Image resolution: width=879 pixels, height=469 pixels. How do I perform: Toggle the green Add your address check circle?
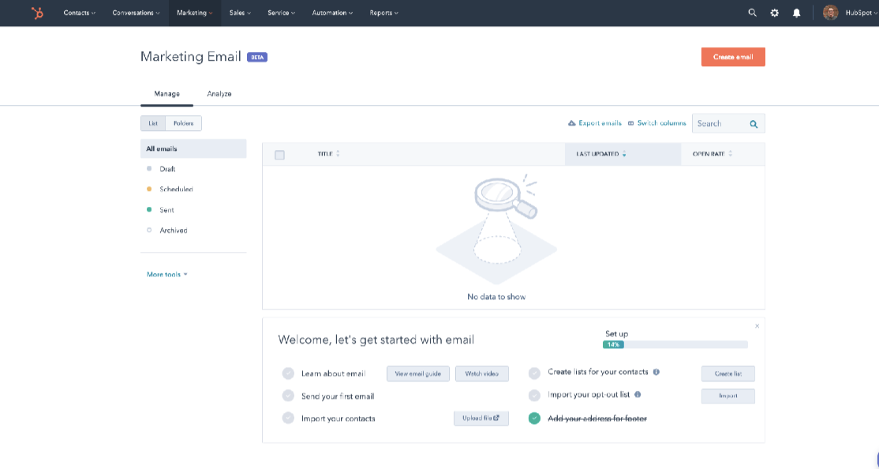tap(534, 418)
